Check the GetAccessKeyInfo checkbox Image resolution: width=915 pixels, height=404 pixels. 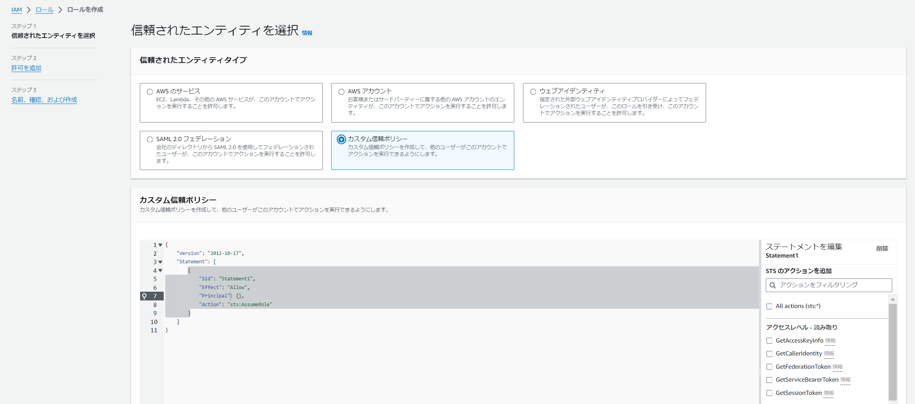click(x=770, y=341)
